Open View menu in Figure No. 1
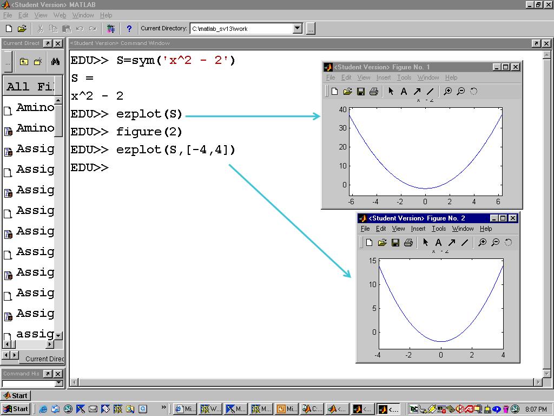 point(364,77)
